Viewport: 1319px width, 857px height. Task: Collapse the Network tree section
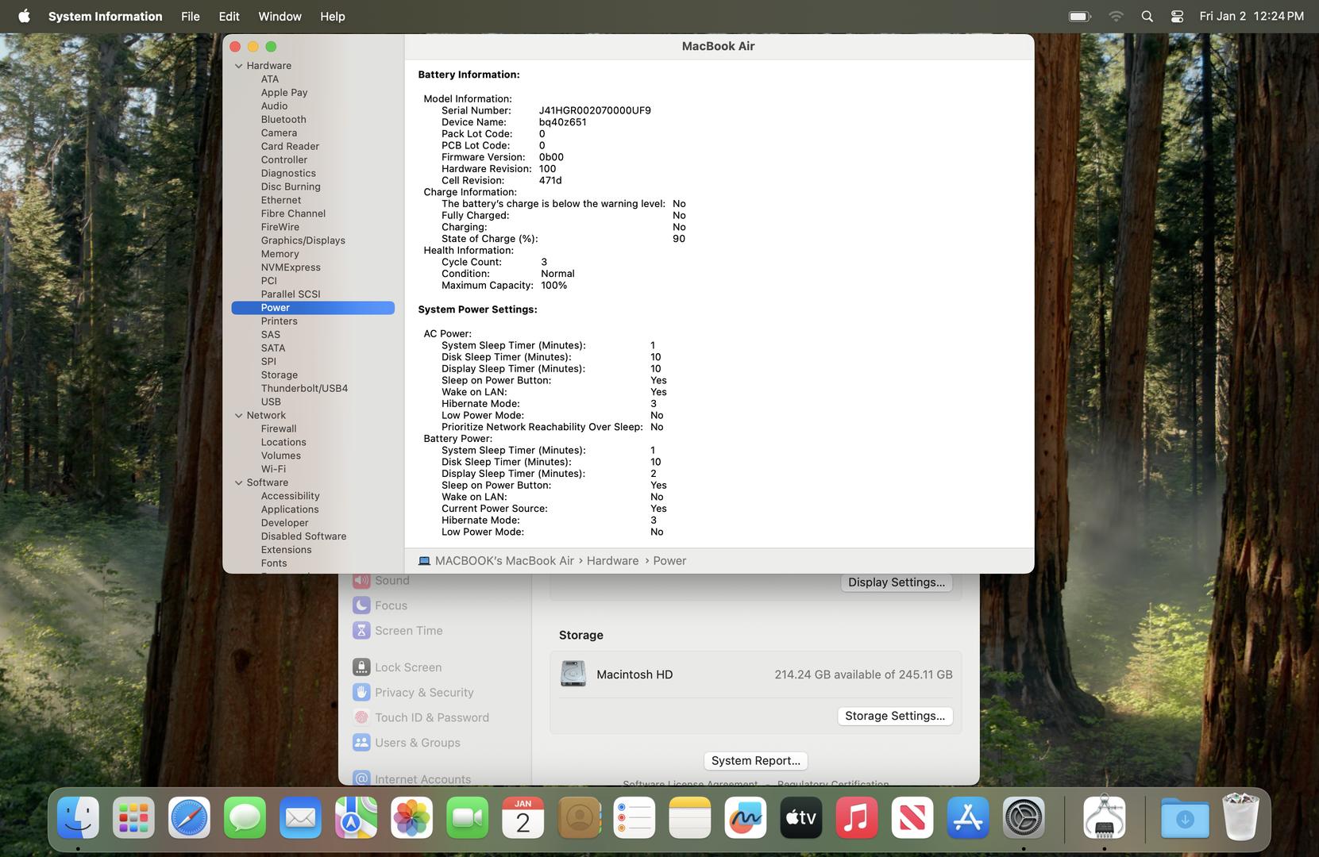(x=238, y=416)
